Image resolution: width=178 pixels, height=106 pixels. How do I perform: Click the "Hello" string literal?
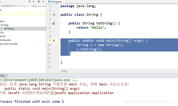pyautogui.click(x=97, y=28)
